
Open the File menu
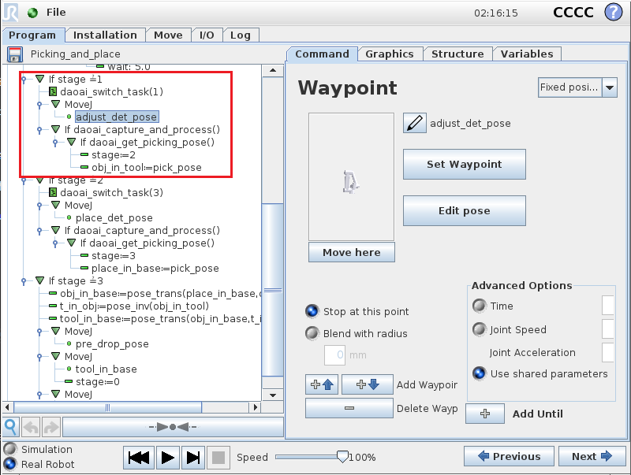pyautogui.click(x=56, y=13)
